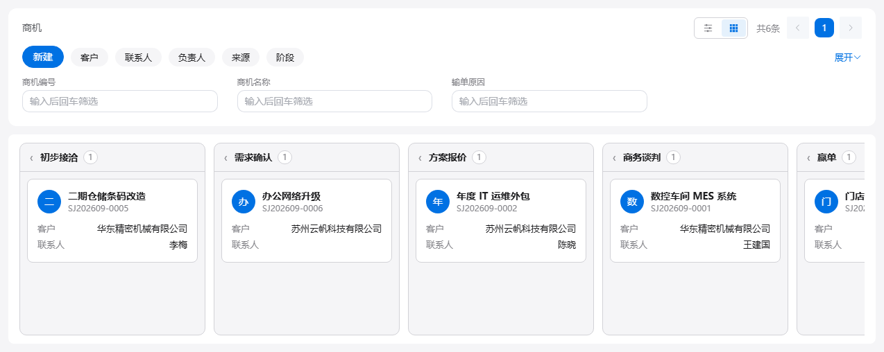The image size is (884, 352).
Task: Select page 1 button
Action: (x=824, y=28)
